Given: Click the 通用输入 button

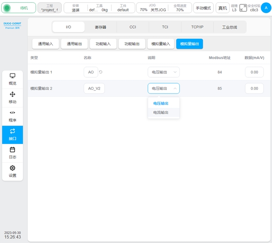Looking at the screenshot, I should coord(45,44).
